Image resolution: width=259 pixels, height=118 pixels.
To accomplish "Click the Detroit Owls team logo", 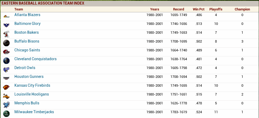I will coord(6,69).
